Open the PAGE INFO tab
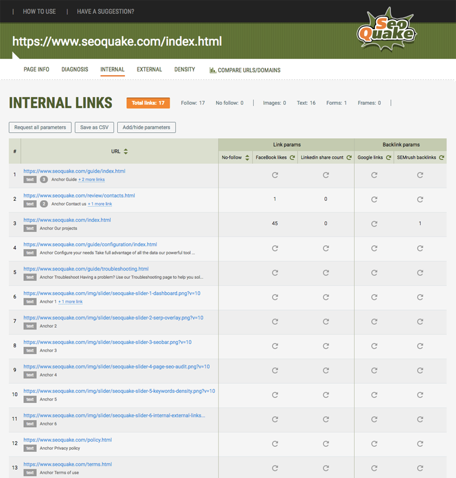456x478 pixels. click(36, 70)
